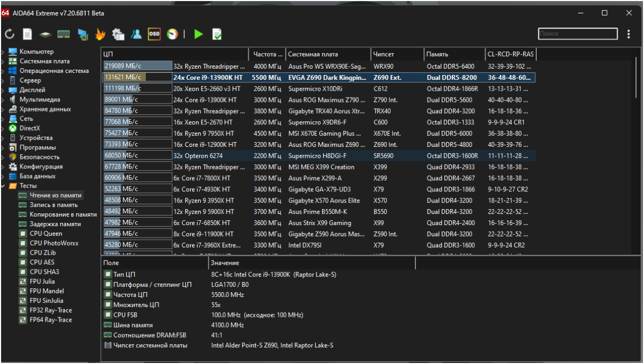Open the FPU Mandel test

(47, 291)
